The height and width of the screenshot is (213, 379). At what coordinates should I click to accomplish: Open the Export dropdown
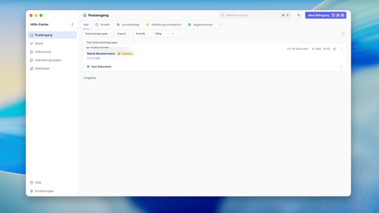(123, 33)
